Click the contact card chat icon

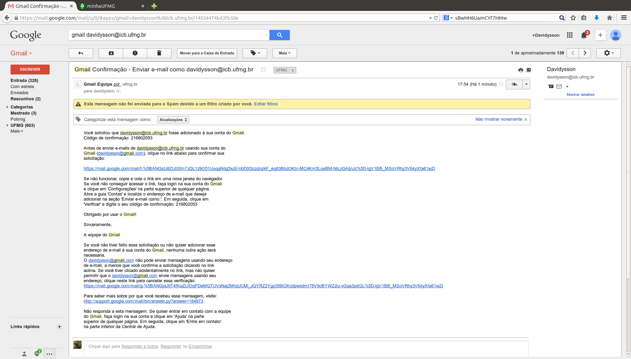point(551,87)
